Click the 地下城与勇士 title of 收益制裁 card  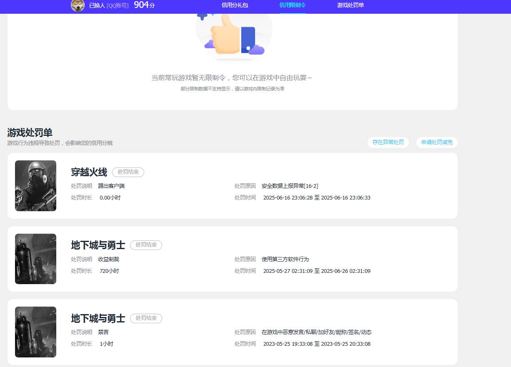pos(98,245)
